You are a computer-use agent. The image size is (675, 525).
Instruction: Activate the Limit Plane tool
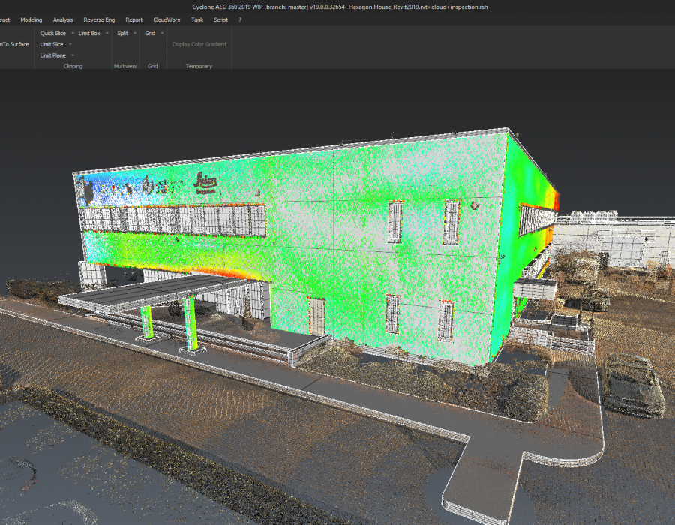53,55
